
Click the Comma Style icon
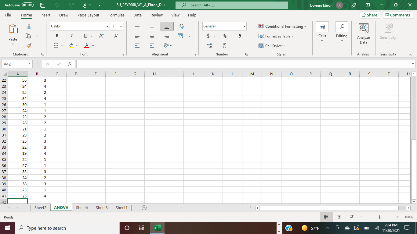pyautogui.click(x=239, y=36)
